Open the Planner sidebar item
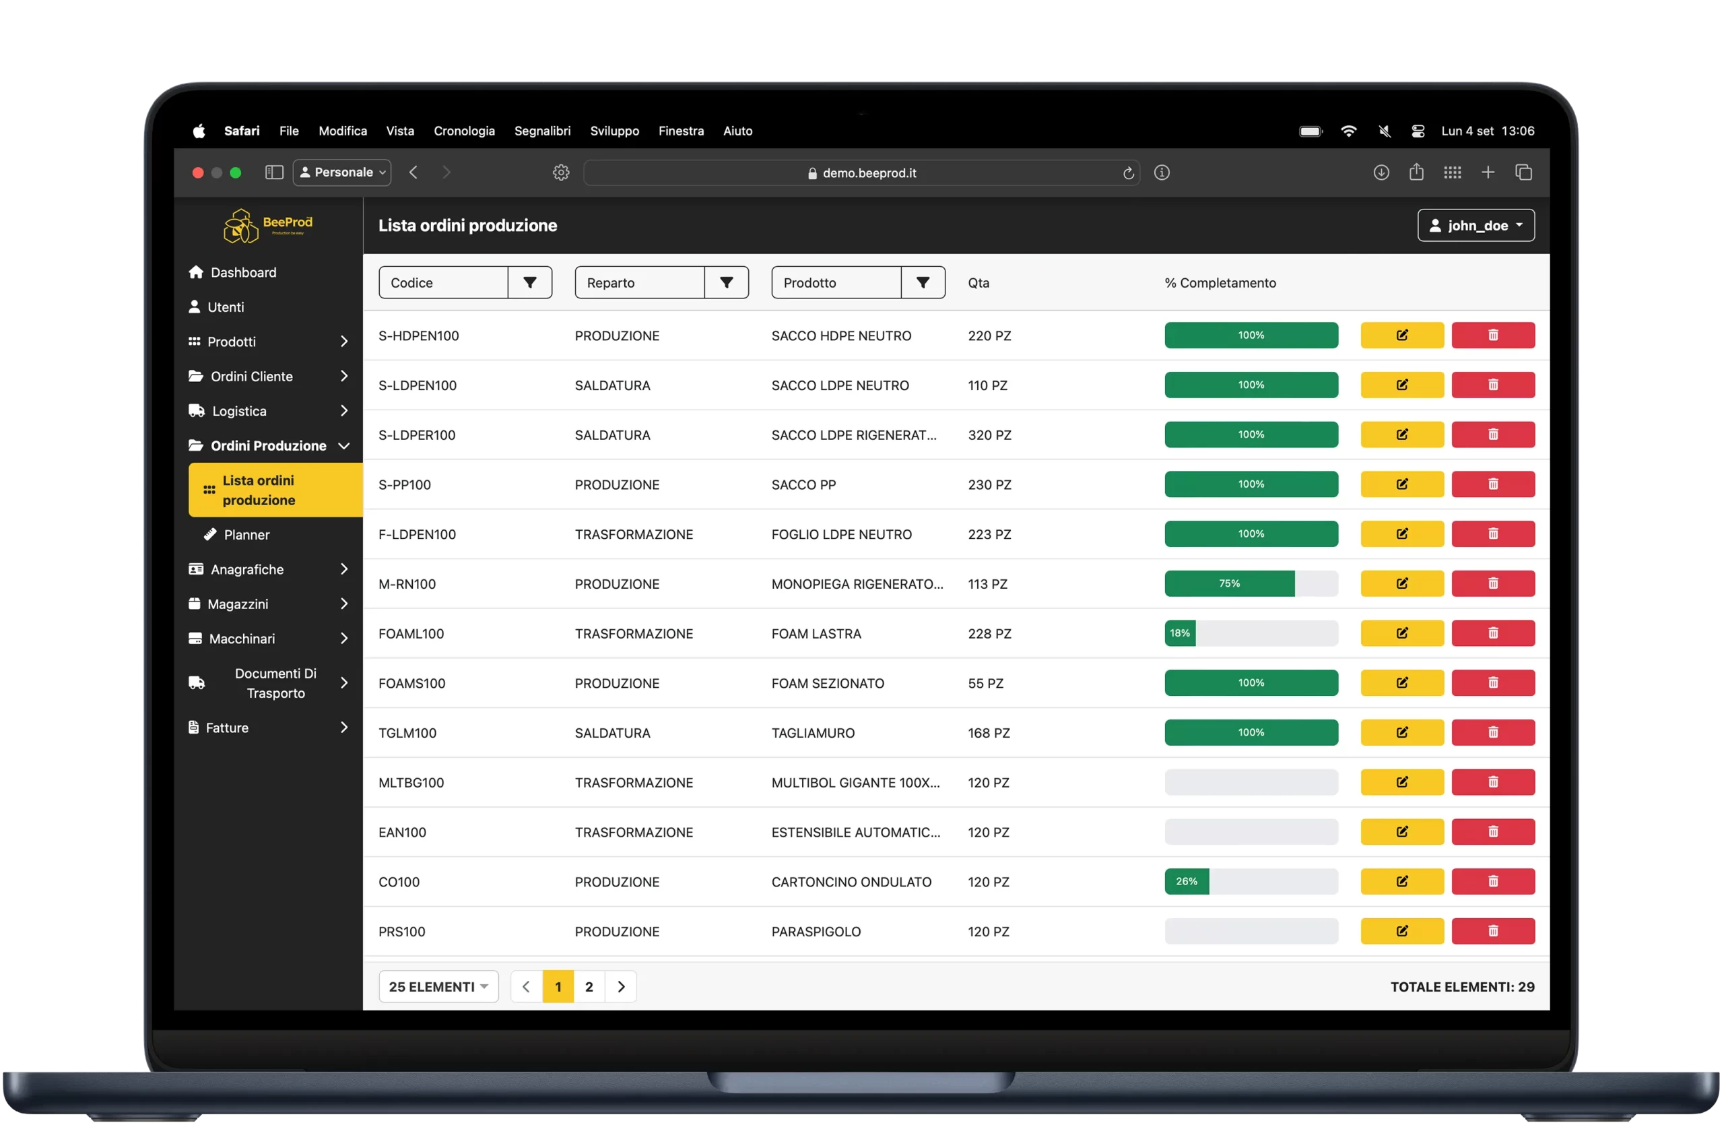1724x1125 pixels. 246,535
